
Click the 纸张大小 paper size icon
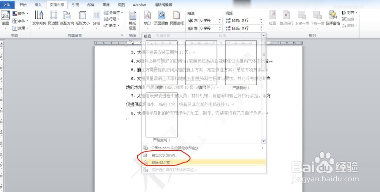click(82, 15)
